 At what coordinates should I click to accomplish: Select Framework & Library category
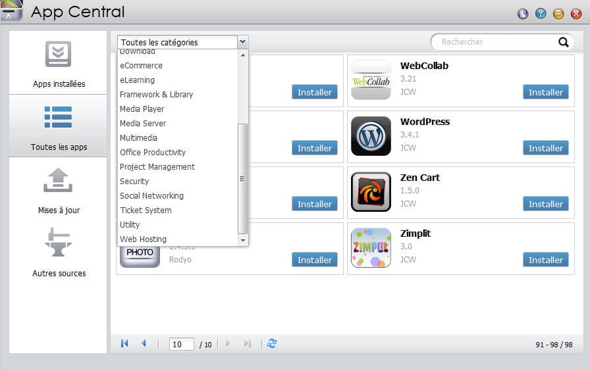(178, 94)
